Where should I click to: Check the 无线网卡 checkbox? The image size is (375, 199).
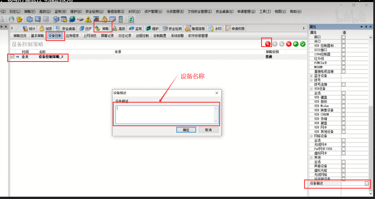point(343,145)
